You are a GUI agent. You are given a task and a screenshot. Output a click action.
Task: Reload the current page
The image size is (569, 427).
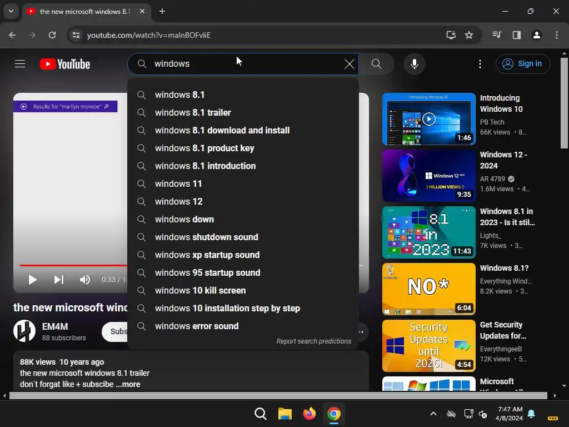click(x=52, y=35)
